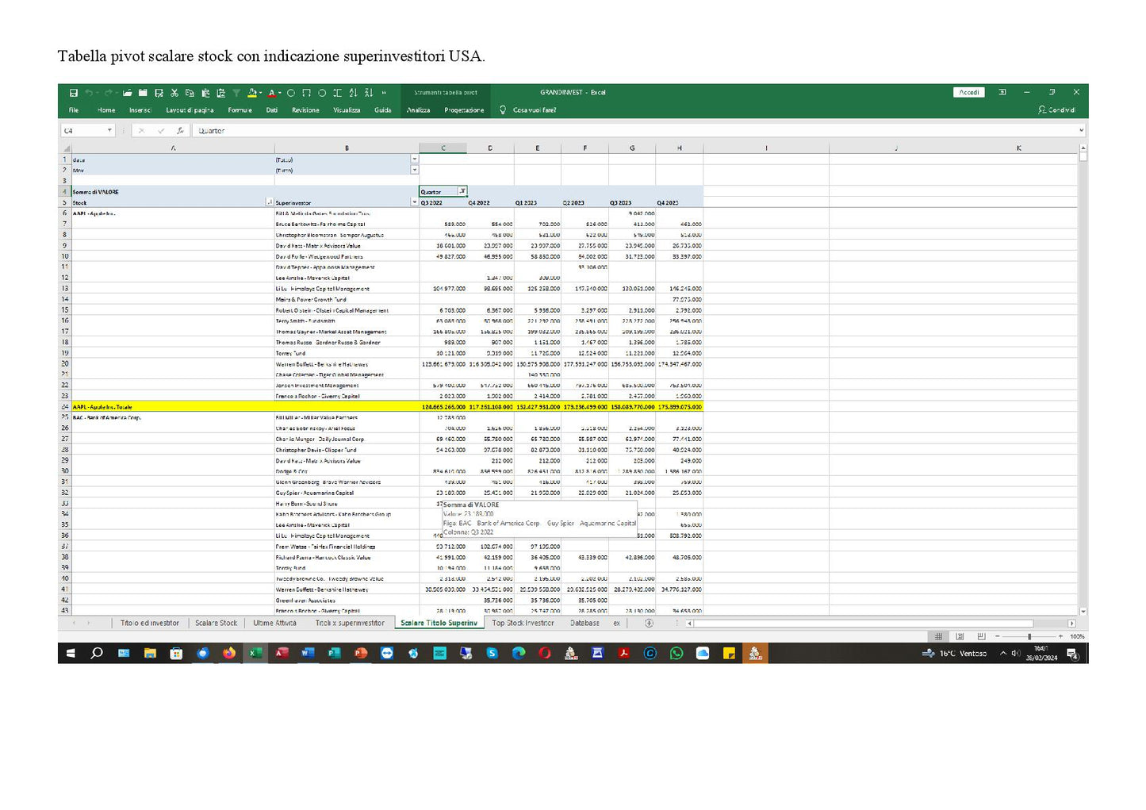The width and height of the screenshot is (1146, 810).
Task: Click the Windows Start button
Action: pos(71,653)
